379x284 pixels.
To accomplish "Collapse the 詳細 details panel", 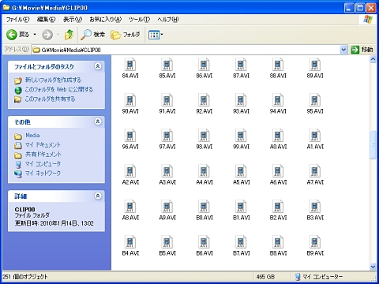I will click(98, 196).
